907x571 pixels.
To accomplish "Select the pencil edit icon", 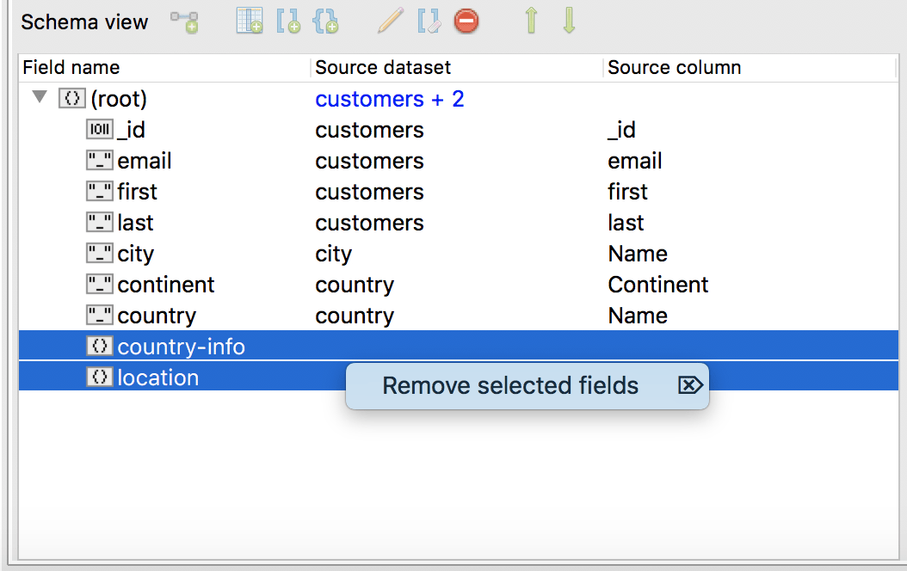I will click(389, 21).
